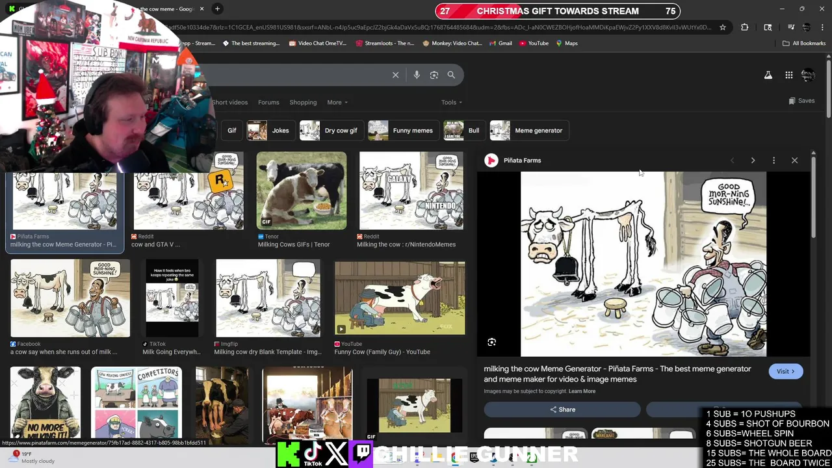The image size is (832, 468).
Task: Open a new browser tab
Action: (x=217, y=8)
